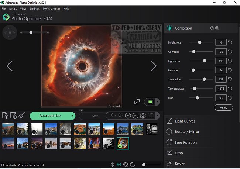Image resolution: width=240 pixels, height=169 pixels.
Task: Click the Brightness slider handle
Action: [x=200, y=42]
